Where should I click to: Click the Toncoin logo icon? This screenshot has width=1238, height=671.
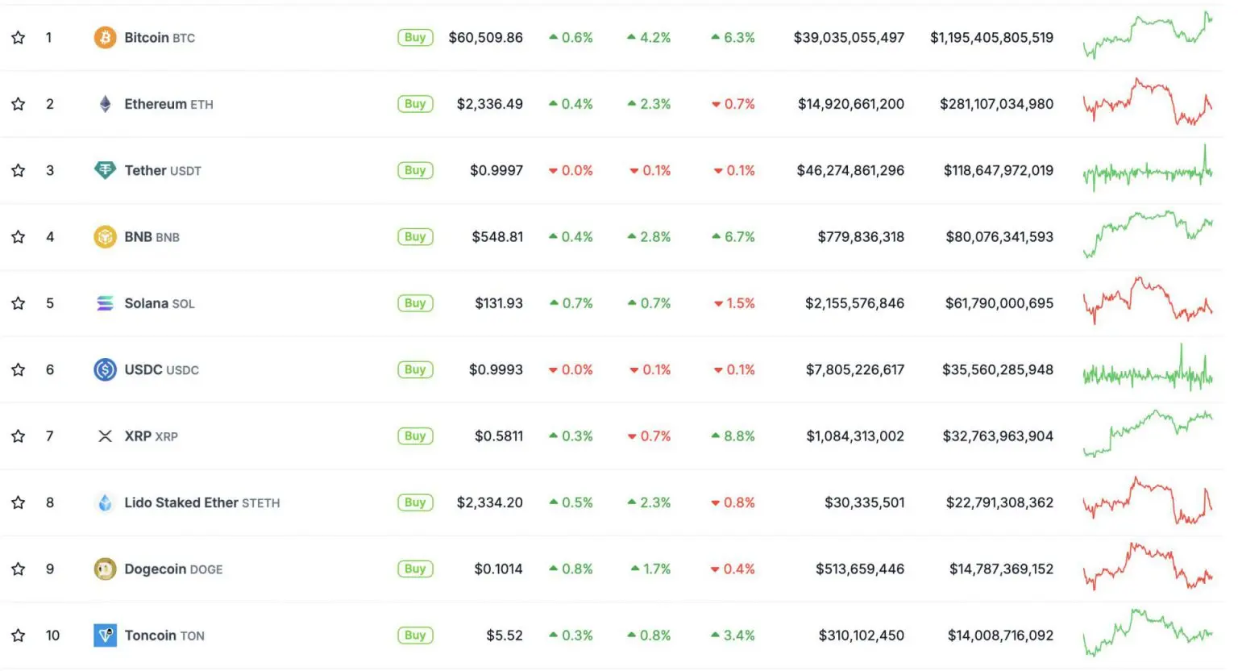pos(105,636)
